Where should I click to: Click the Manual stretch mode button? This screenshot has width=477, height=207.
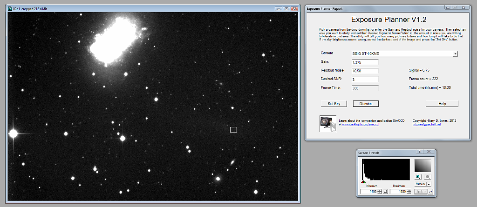coord(421,184)
